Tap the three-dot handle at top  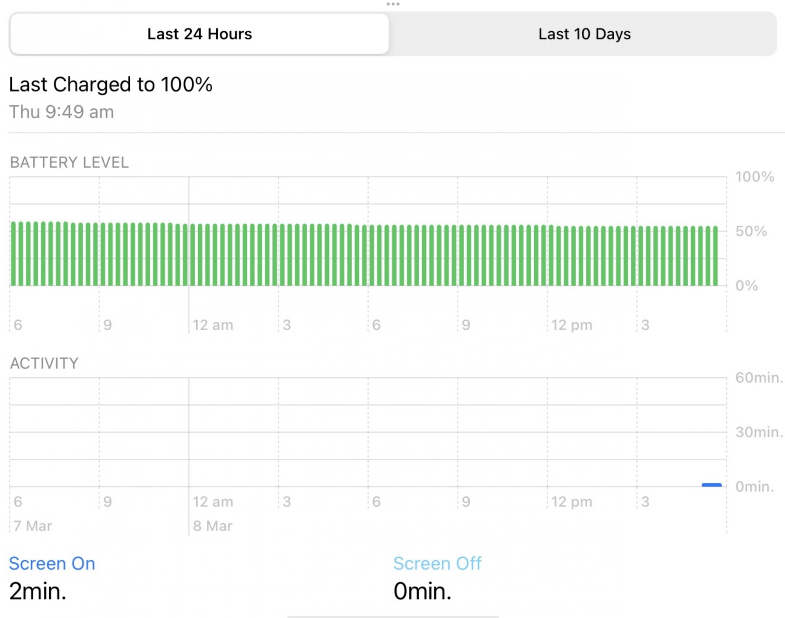392,4
